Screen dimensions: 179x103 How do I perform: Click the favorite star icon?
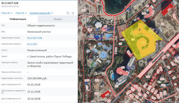point(73,13)
